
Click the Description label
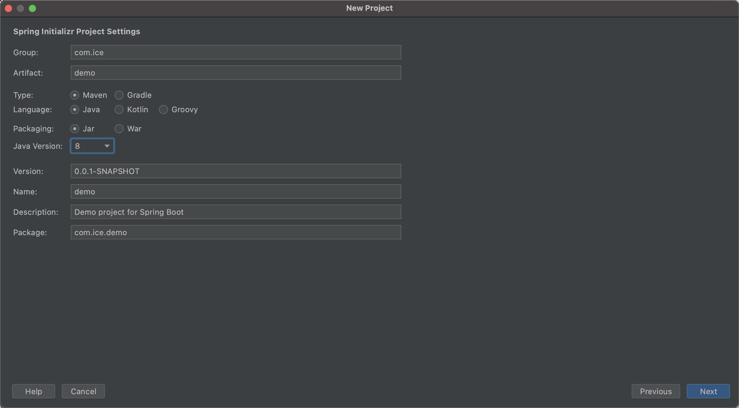click(36, 212)
